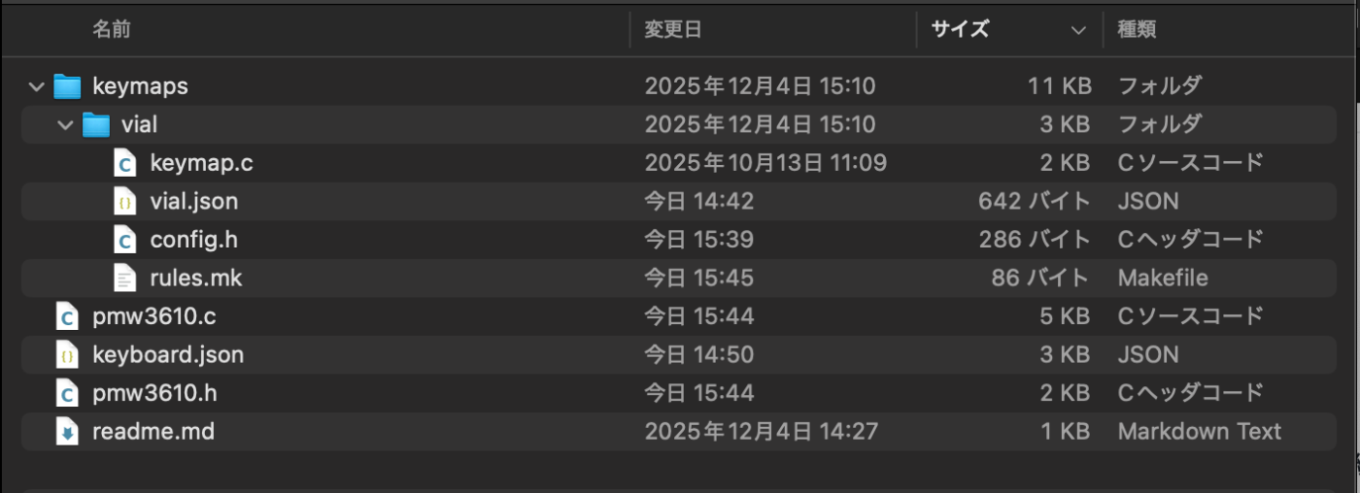This screenshot has width=1360, height=493.
Task: Click the keyboard.json file icon
Action: [67, 355]
